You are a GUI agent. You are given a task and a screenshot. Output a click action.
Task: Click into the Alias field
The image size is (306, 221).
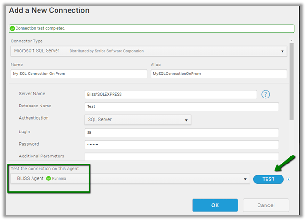point(218,74)
